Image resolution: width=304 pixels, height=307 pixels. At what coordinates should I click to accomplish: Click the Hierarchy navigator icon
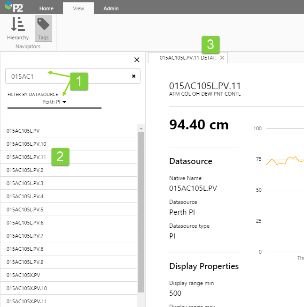pyautogui.click(x=18, y=24)
